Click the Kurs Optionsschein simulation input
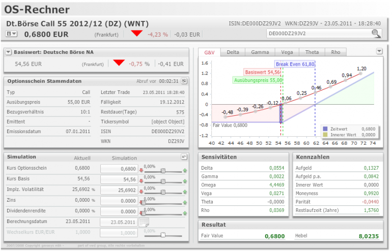Screen dimensions: 392x252 click(119, 169)
